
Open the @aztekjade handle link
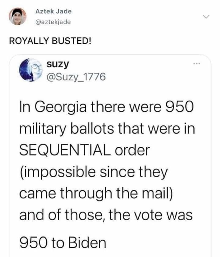click(x=53, y=22)
